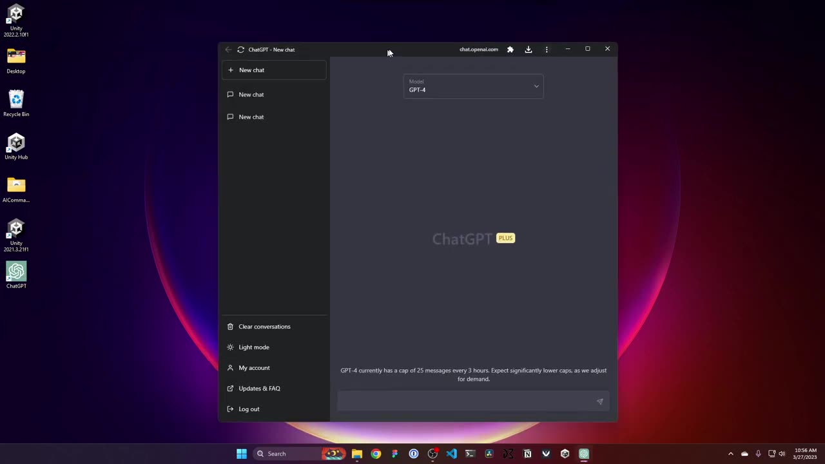Reload the page with the refresh icon
This screenshot has width=825, height=464.
tap(240, 50)
